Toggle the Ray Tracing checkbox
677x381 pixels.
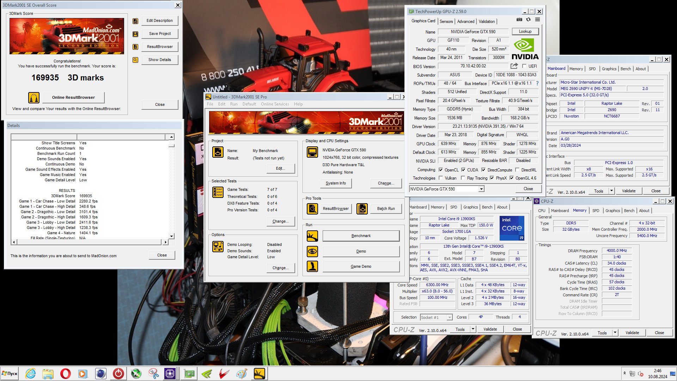click(x=463, y=178)
